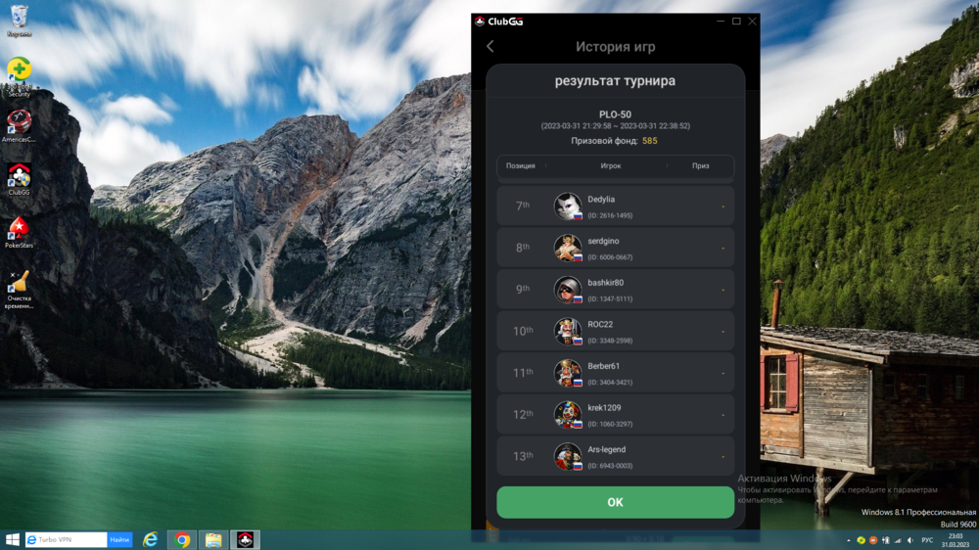
Task: Open File Explorer from the taskbar
Action: pyautogui.click(x=212, y=539)
